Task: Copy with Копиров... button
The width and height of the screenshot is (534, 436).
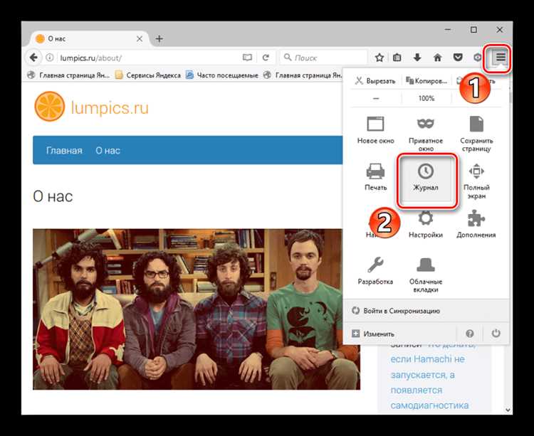Action: click(426, 81)
